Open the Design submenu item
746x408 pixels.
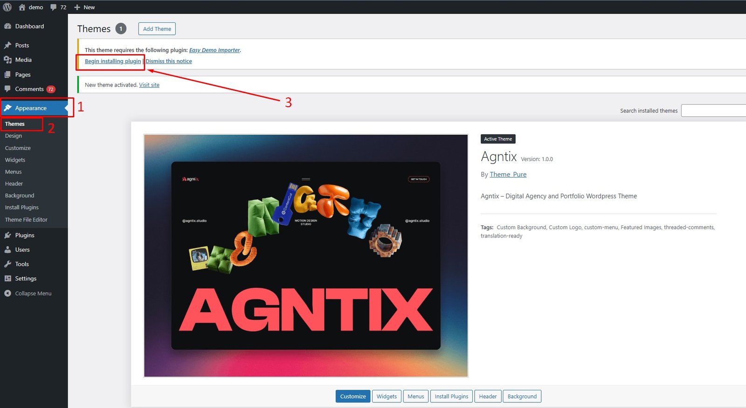coord(14,136)
